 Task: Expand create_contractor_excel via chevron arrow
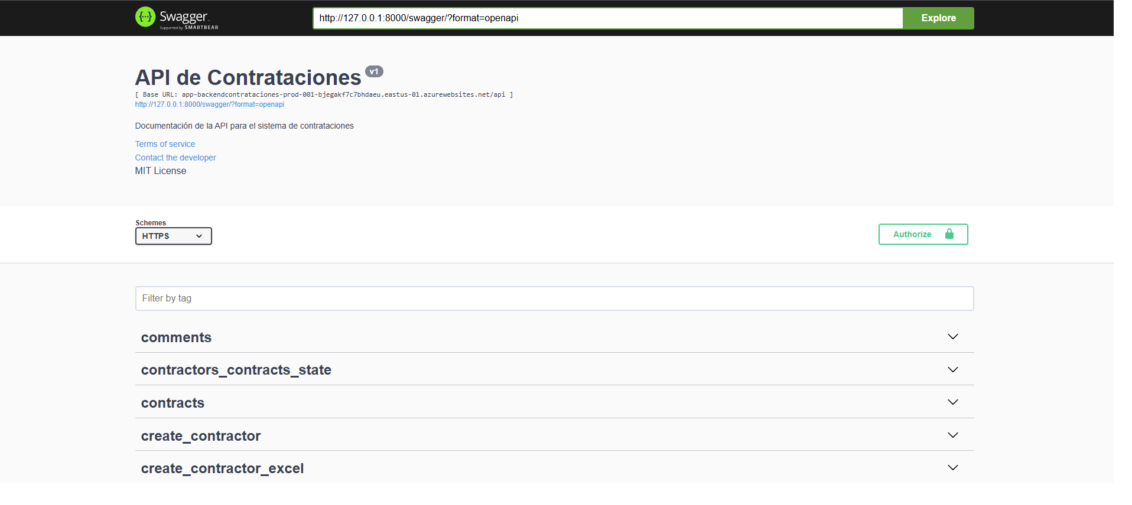click(952, 468)
